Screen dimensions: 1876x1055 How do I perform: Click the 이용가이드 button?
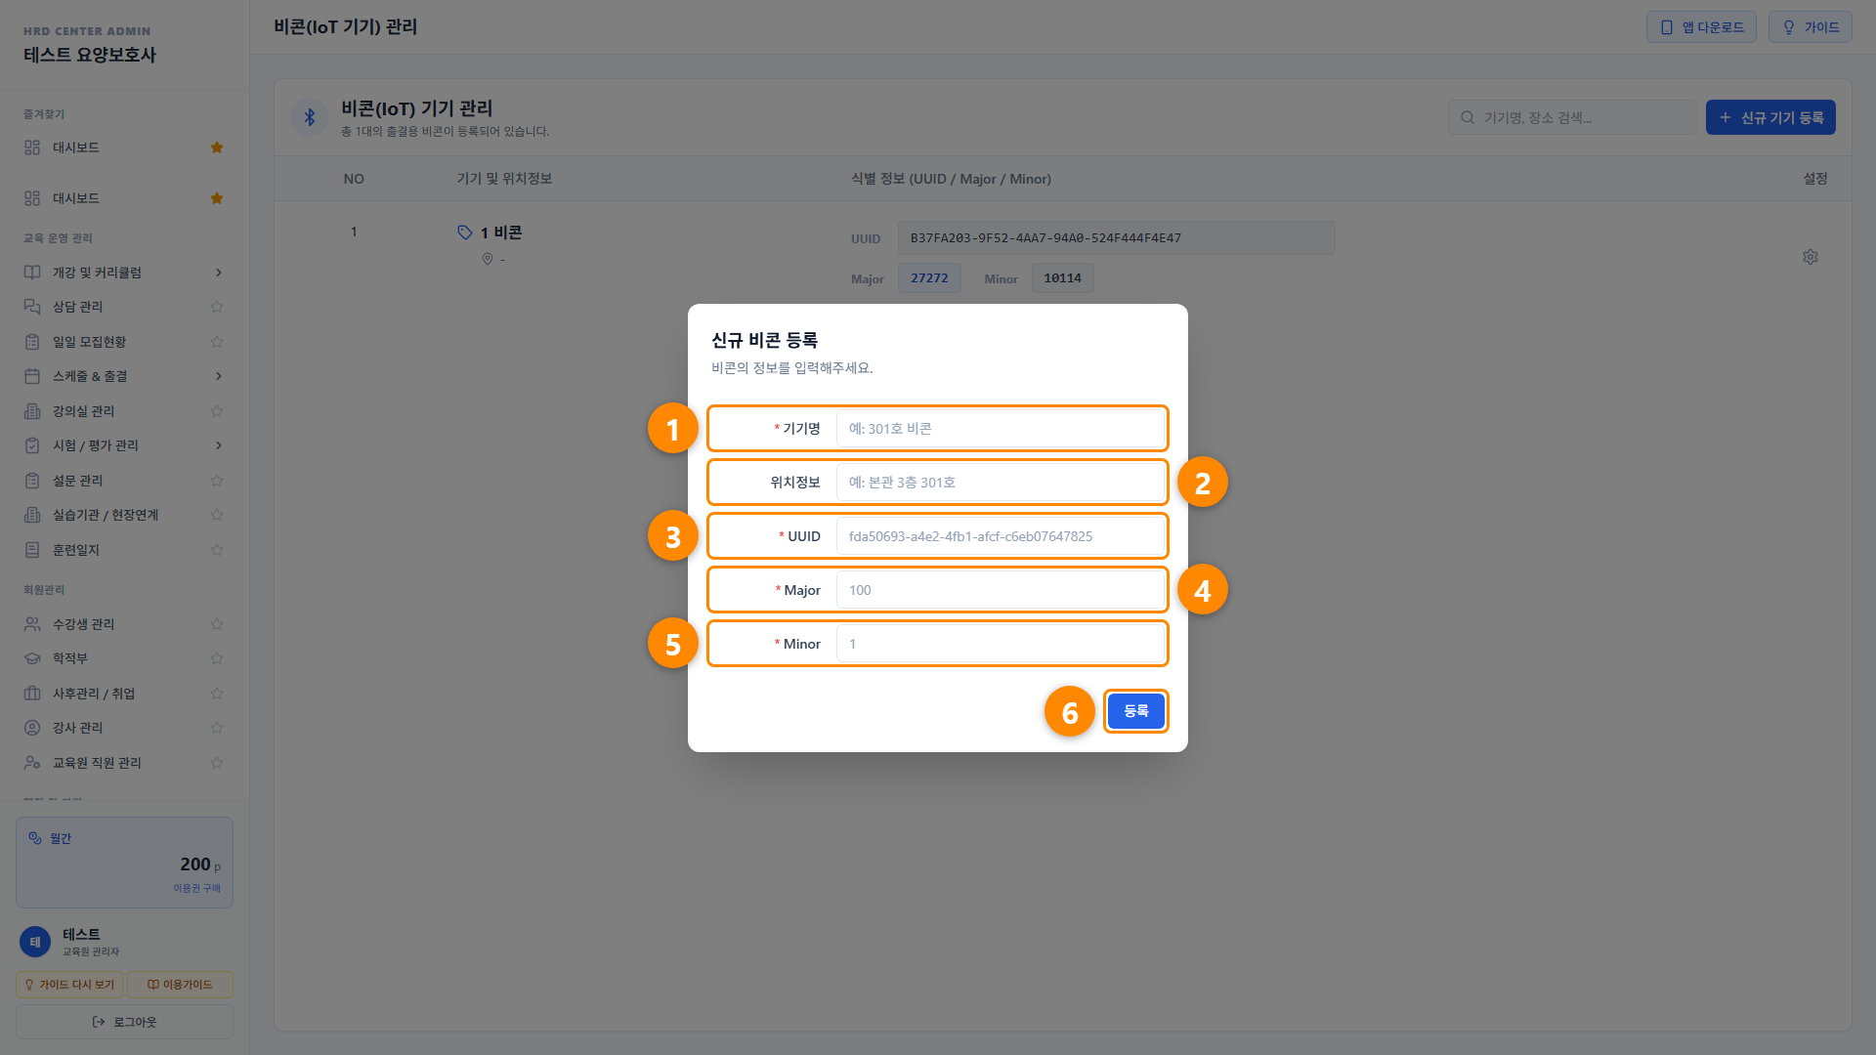coord(180,985)
